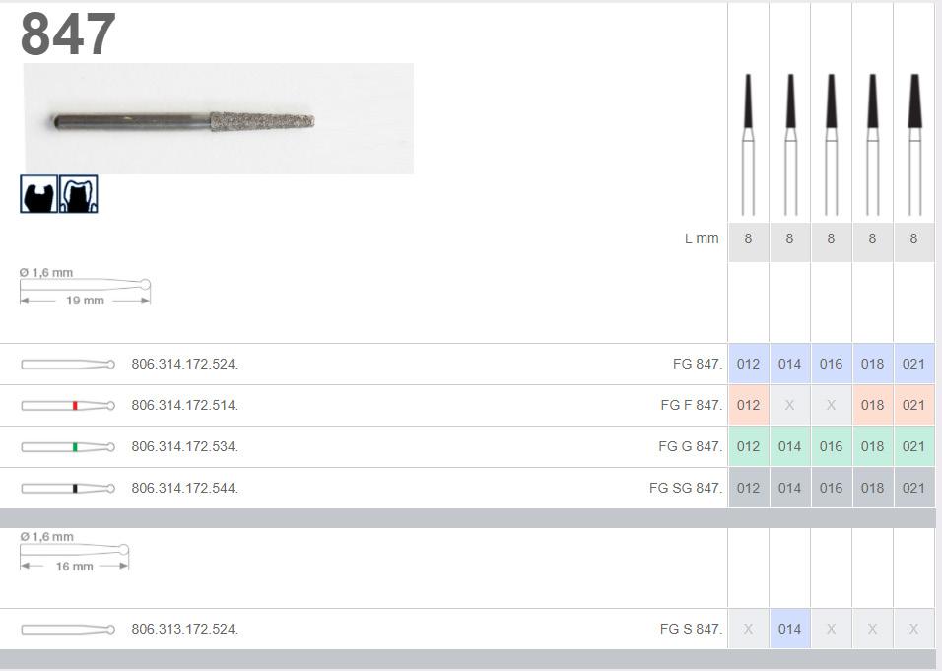The width and height of the screenshot is (942, 671).
Task: Click the black-ring super coarse shank icon
Action: pyautogui.click(x=68, y=489)
